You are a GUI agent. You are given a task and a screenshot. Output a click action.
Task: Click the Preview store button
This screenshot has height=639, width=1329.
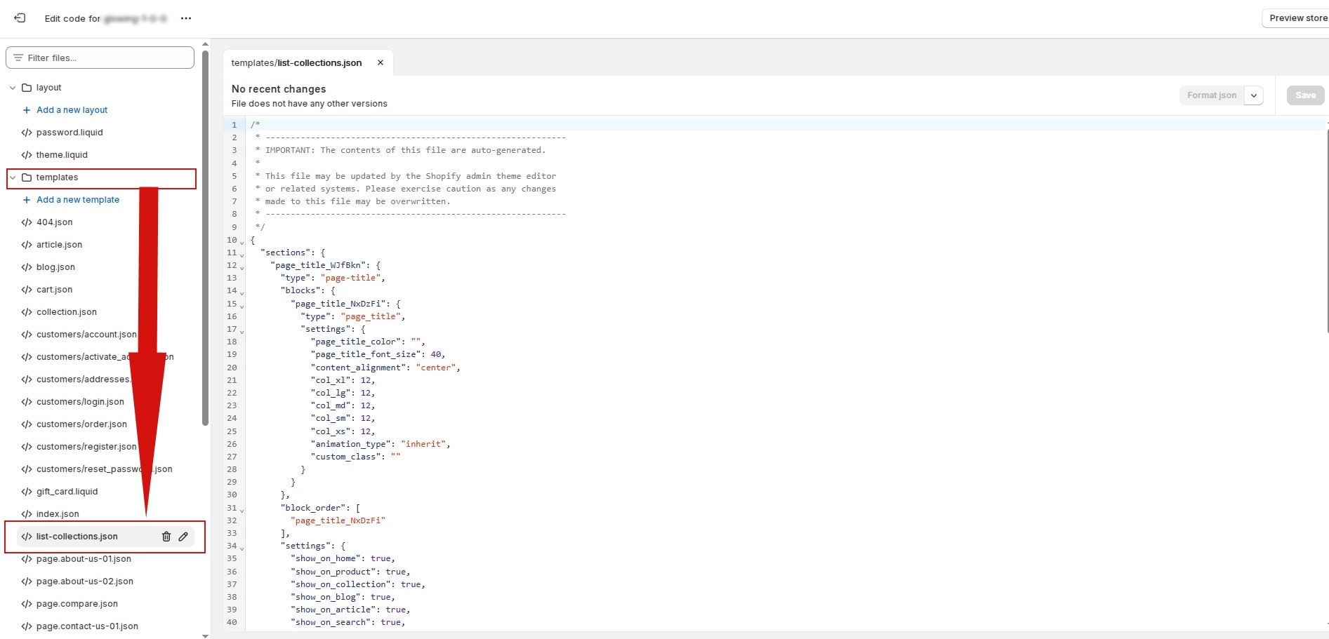[x=1297, y=18]
